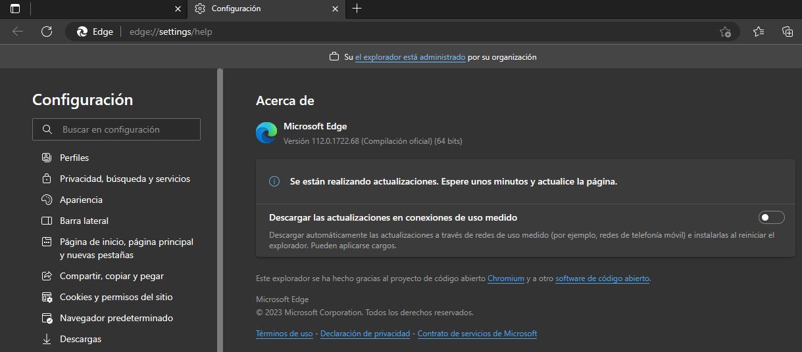Open Contrato de servicios de Microsoft link
This screenshot has height=352, width=802.
click(x=477, y=334)
